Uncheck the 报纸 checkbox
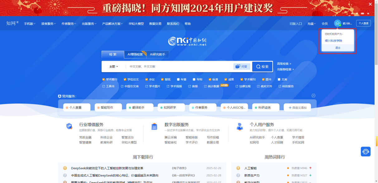Image resolution: width=378 pixels, height=183 pixels. point(162,79)
